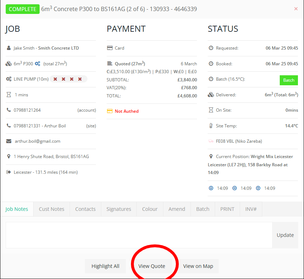304x279 pixels.
Task: Click the phone number 07988121264
Action: click(x=27, y=110)
